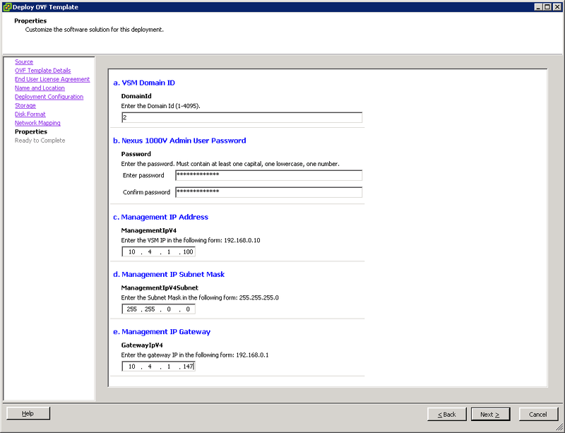
Task: Click the last octet 100 of Management IP
Action: tap(188, 251)
